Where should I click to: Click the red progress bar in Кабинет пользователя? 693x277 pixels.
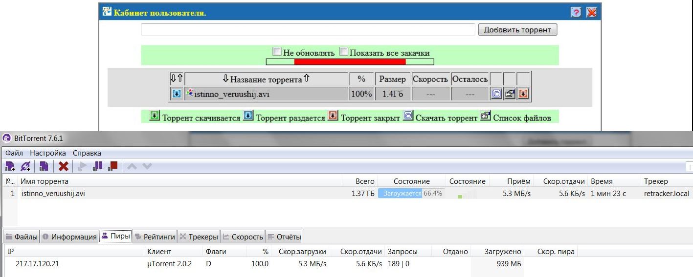350,62
